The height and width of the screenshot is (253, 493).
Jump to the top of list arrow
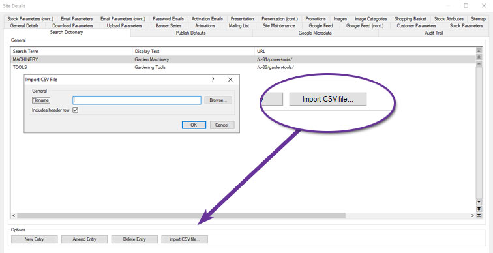tap(479, 51)
